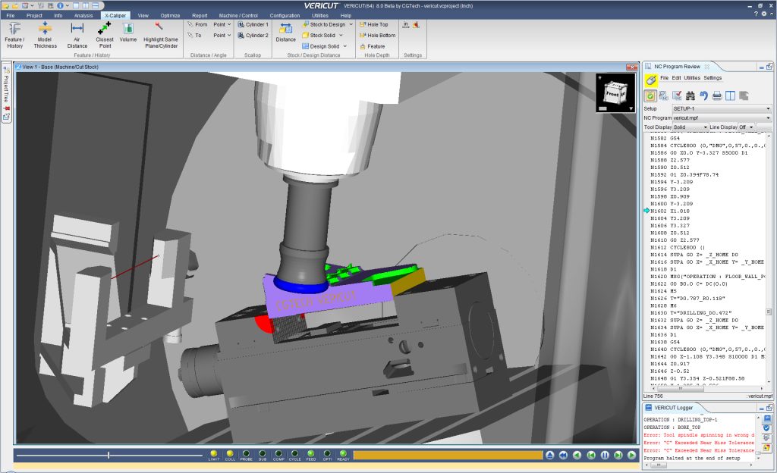Click the Volume measurement icon
The width and height of the screenshot is (777, 473).
[128, 34]
